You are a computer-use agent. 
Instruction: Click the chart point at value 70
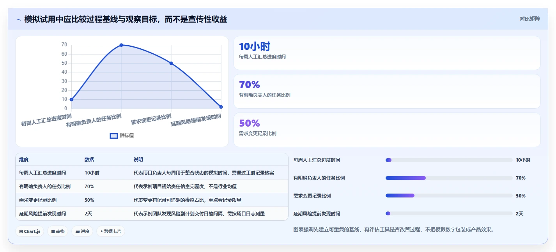click(121, 45)
